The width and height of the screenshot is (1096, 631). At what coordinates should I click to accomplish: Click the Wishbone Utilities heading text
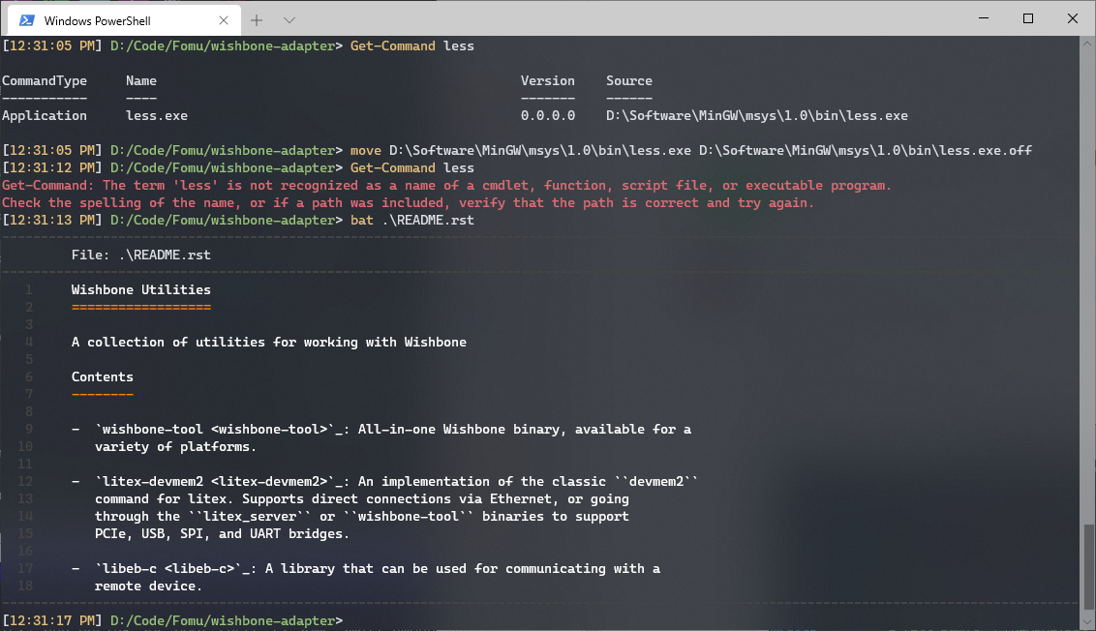pyautogui.click(x=139, y=288)
